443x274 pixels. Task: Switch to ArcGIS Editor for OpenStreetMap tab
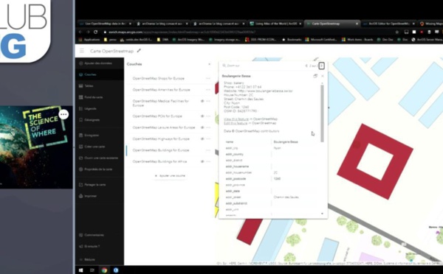(x=389, y=24)
